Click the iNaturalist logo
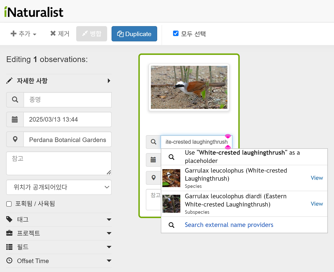The image size is (334, 272). tap(34, 12)
